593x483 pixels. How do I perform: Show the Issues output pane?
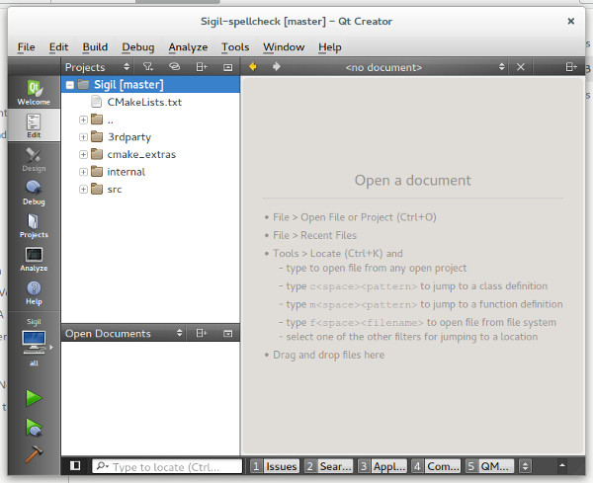275,466
